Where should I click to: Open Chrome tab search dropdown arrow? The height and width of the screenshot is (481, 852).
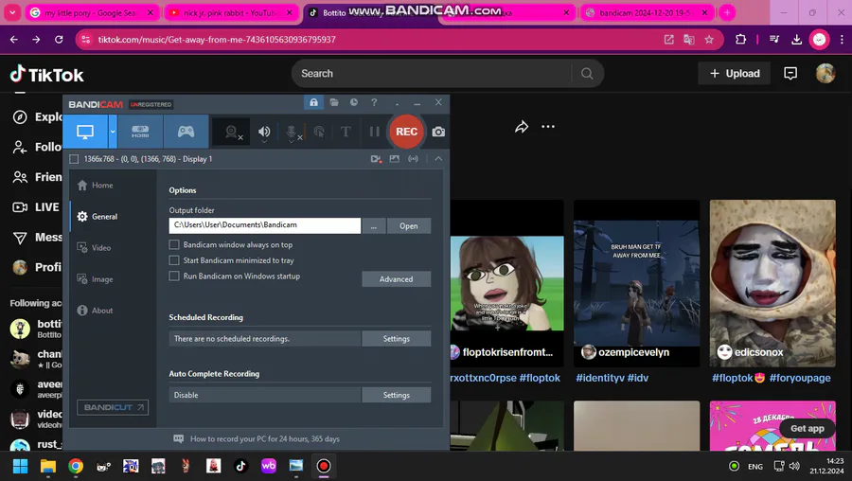12,12
